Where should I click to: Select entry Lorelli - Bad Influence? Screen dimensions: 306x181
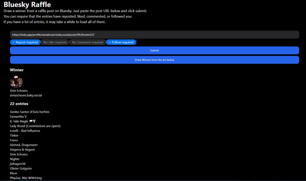(25, 131)
